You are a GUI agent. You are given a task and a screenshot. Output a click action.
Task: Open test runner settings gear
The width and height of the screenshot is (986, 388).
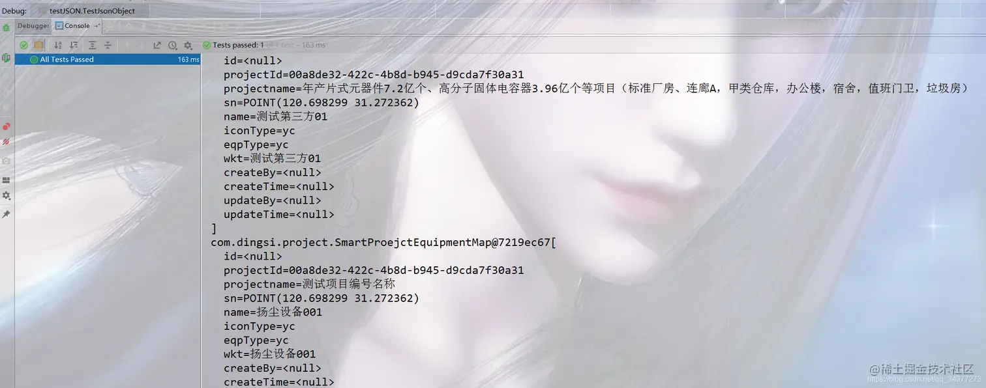click(x=188, y=45)
